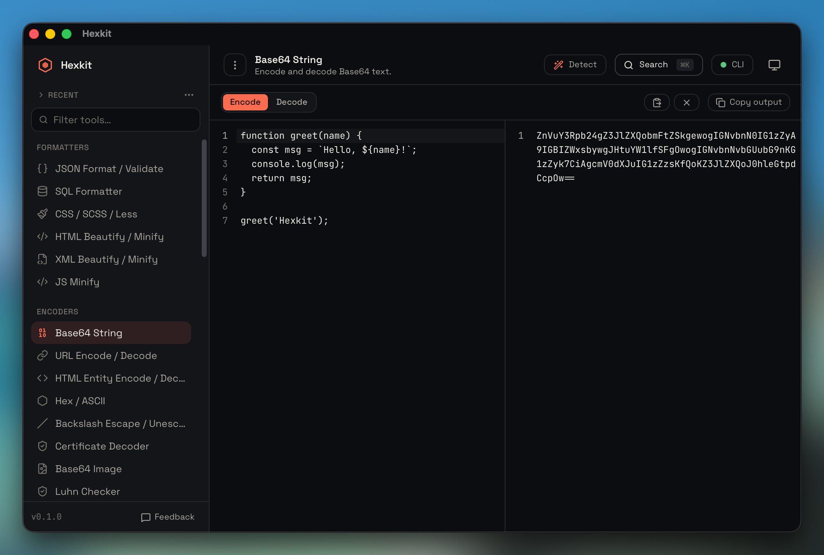This screenshot has height=555, width=824.
Task: Click the XML Beautify / Minify file icon
Action: click(42, 259)
